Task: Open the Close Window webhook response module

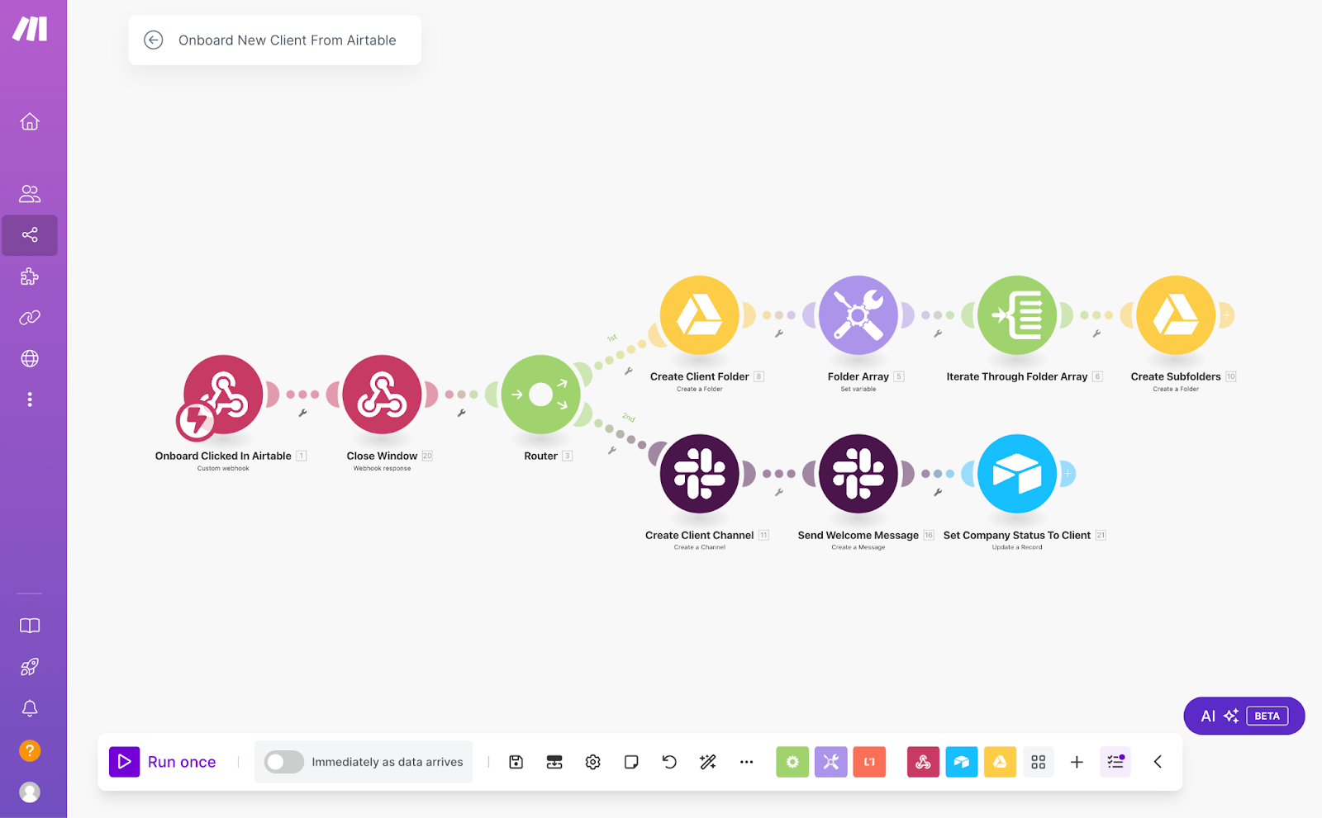Action: point(383,395)
